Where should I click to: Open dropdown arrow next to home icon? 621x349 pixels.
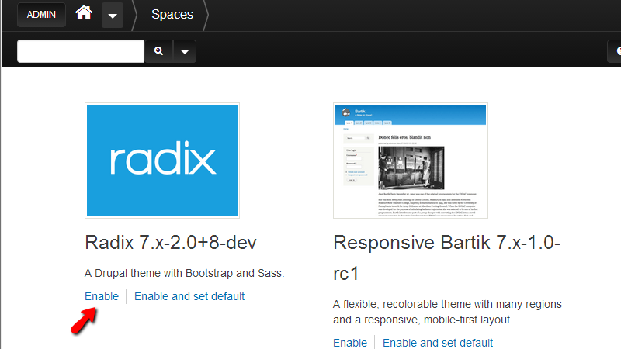click(x=113, y=16)
